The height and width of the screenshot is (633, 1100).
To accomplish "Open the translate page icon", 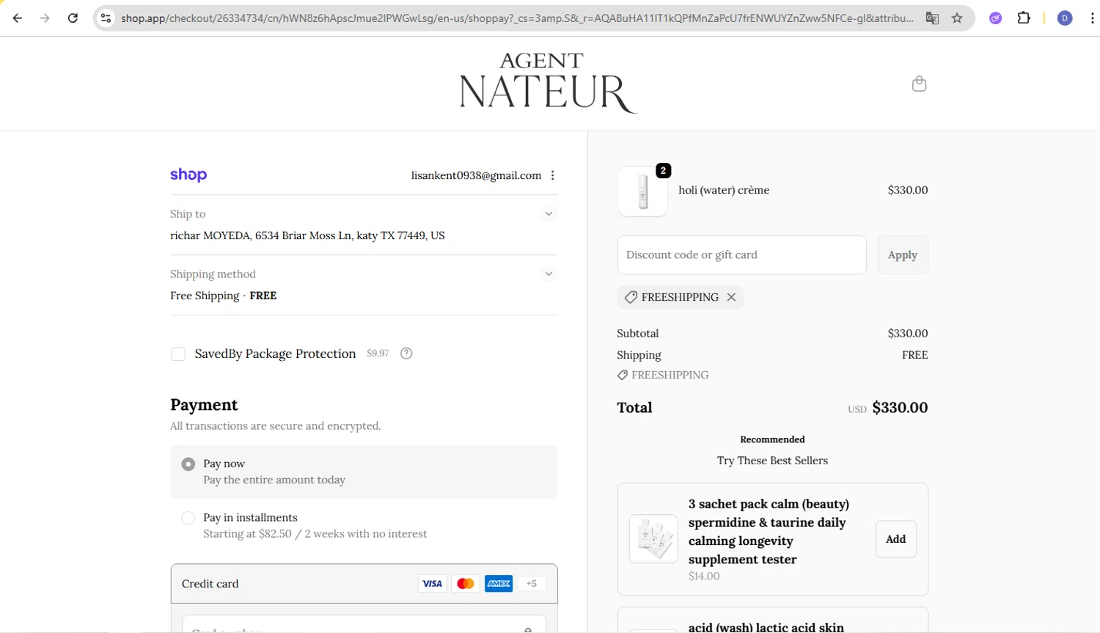I will pos(932,18).
